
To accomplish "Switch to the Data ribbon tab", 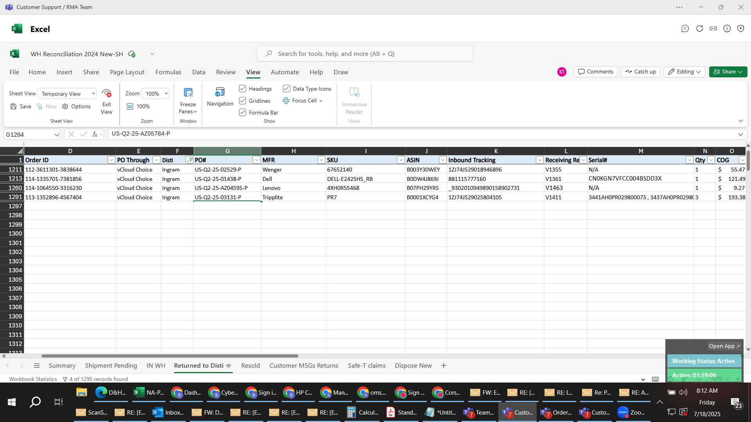I will point(199,72).
